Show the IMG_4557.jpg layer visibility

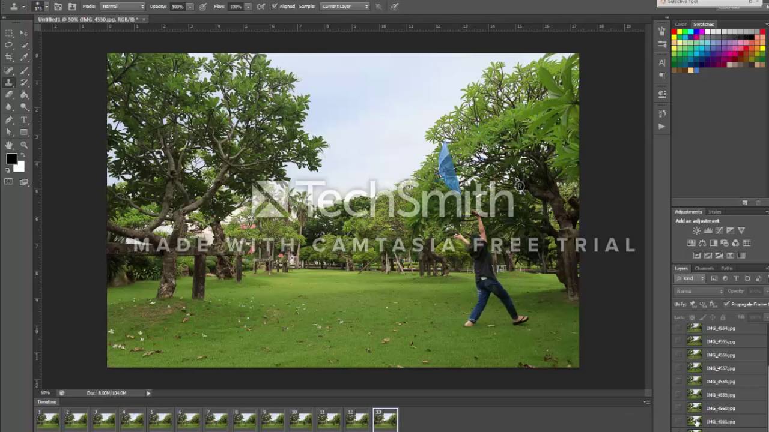pos(678,368)
